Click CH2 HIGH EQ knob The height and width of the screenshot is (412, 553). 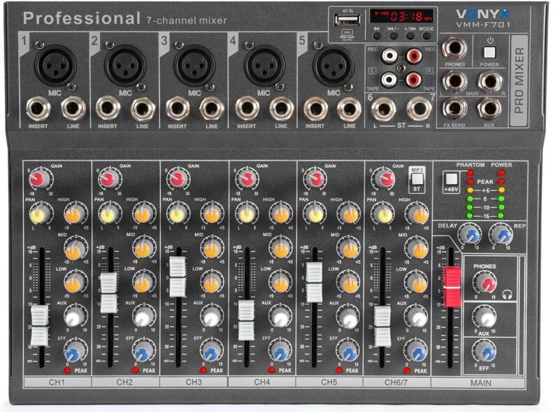(x=143, y=214)
